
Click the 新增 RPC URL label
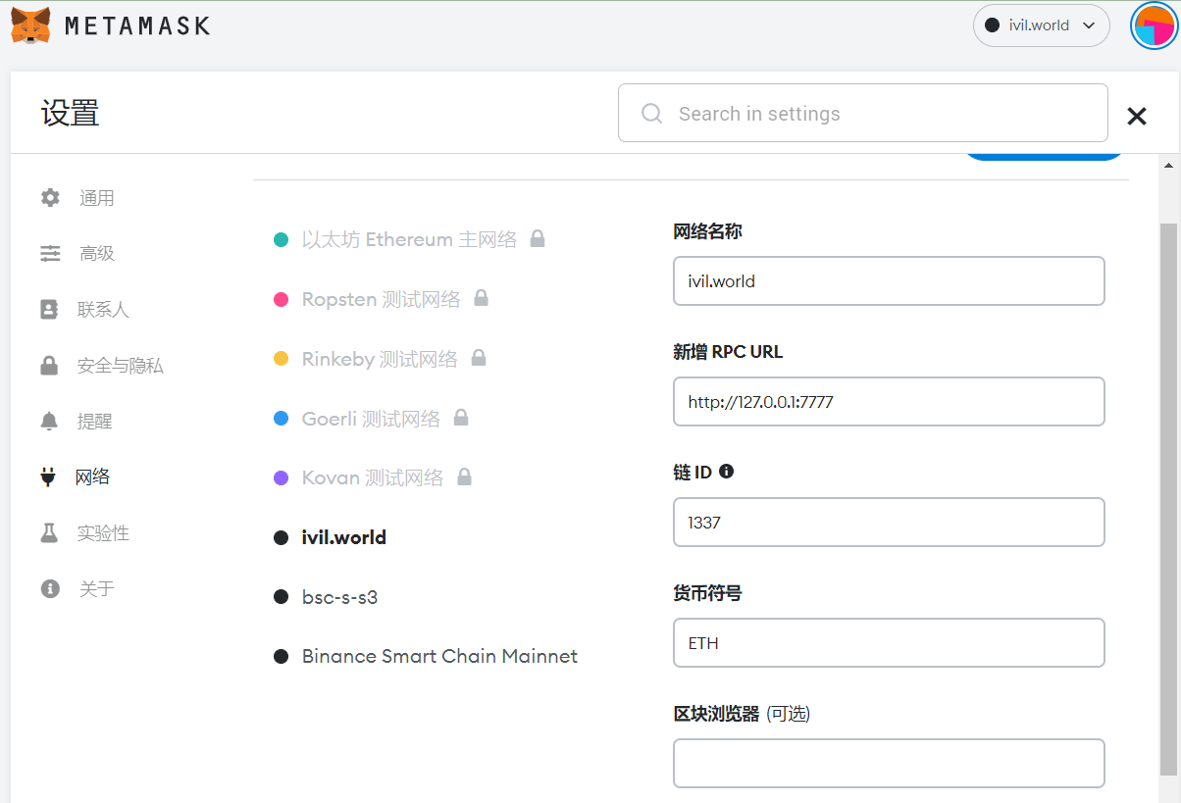(x=728, y=352)
